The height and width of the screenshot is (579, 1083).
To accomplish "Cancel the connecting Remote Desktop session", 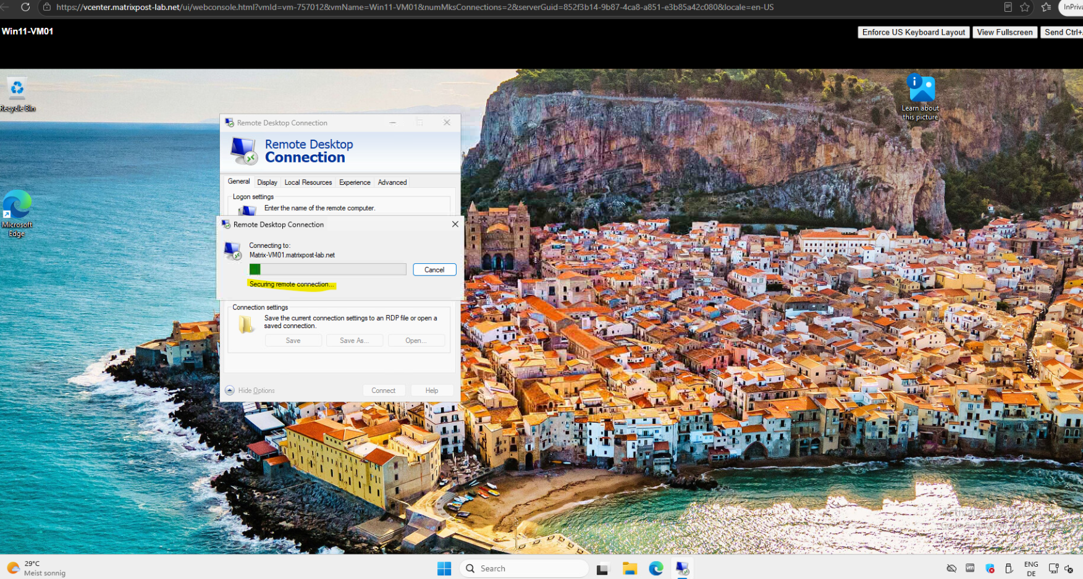I will tap(434, 269).
